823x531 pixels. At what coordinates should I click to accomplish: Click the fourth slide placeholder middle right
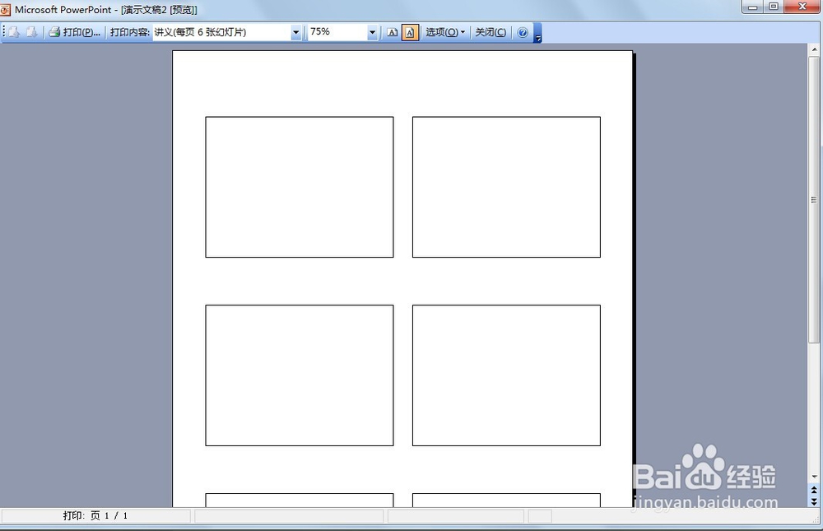506,375
